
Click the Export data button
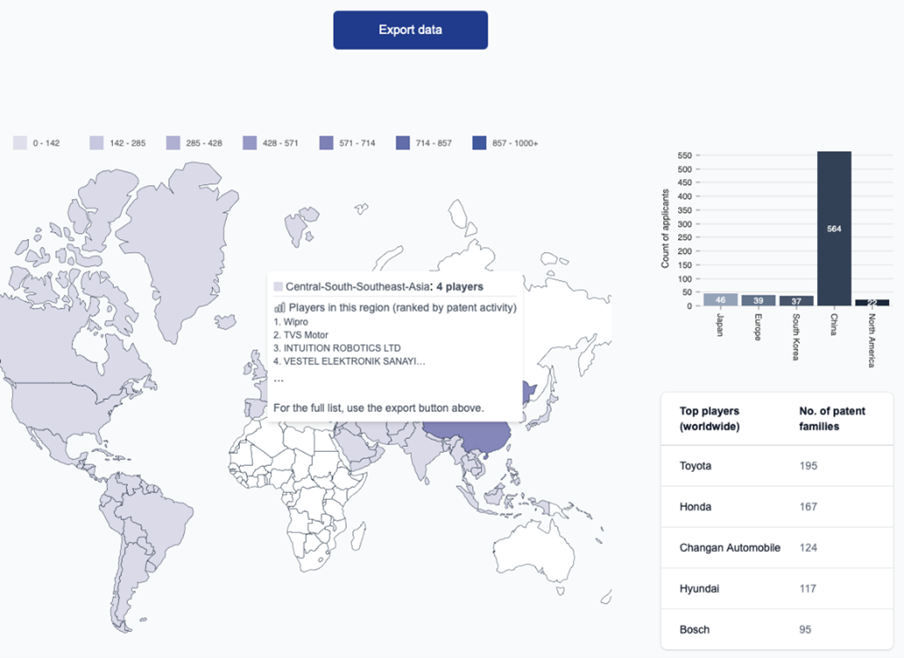[x=410, y=30]
